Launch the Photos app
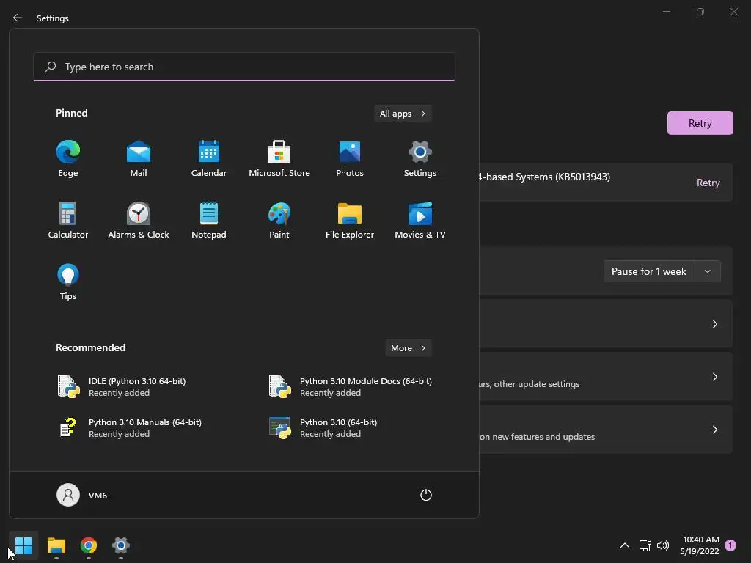The image size is (751, 563). pos(350,159)
